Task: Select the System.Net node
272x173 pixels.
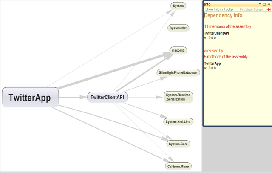Action: point(178,28)
